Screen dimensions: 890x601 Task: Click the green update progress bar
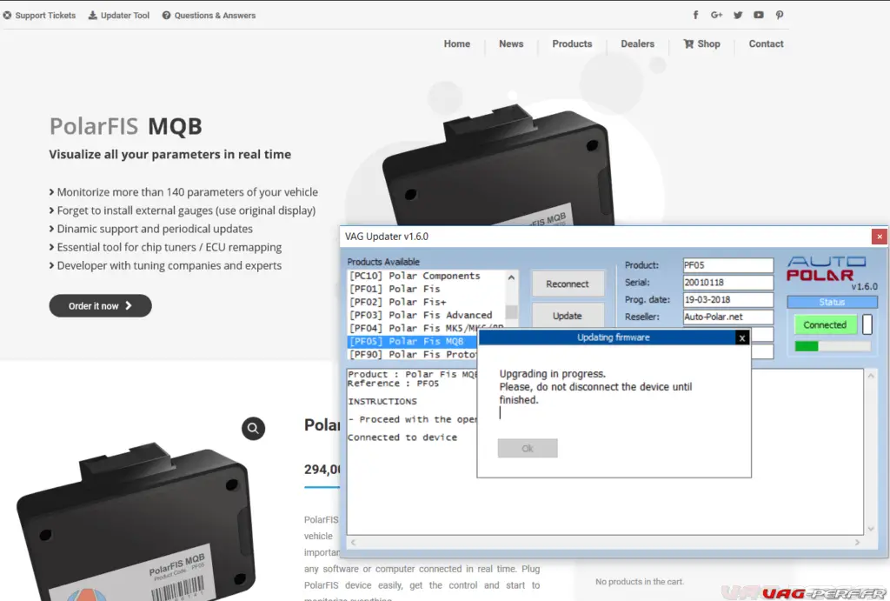832,346
